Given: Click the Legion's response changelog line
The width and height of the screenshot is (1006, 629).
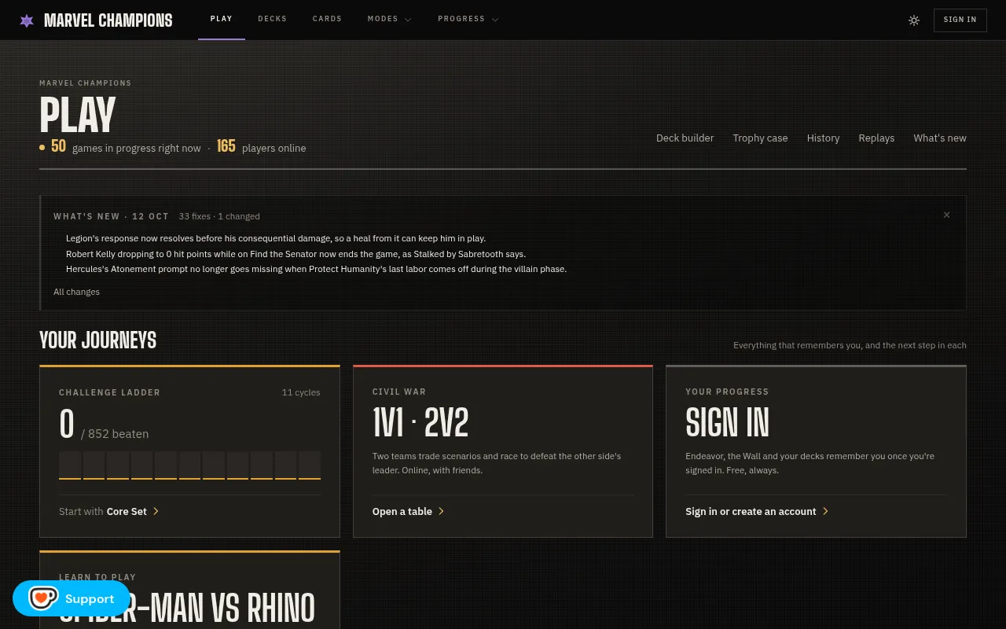Looking at the screenshot, I should coord(276,238).
